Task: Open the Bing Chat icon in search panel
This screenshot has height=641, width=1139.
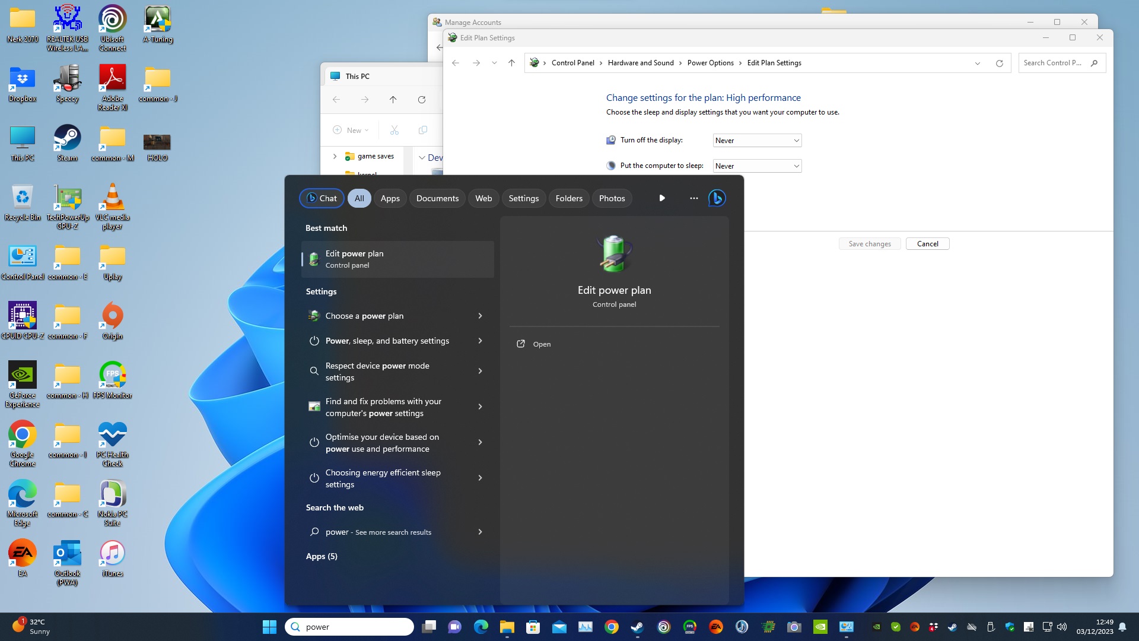Action: (x=717, y=198)
